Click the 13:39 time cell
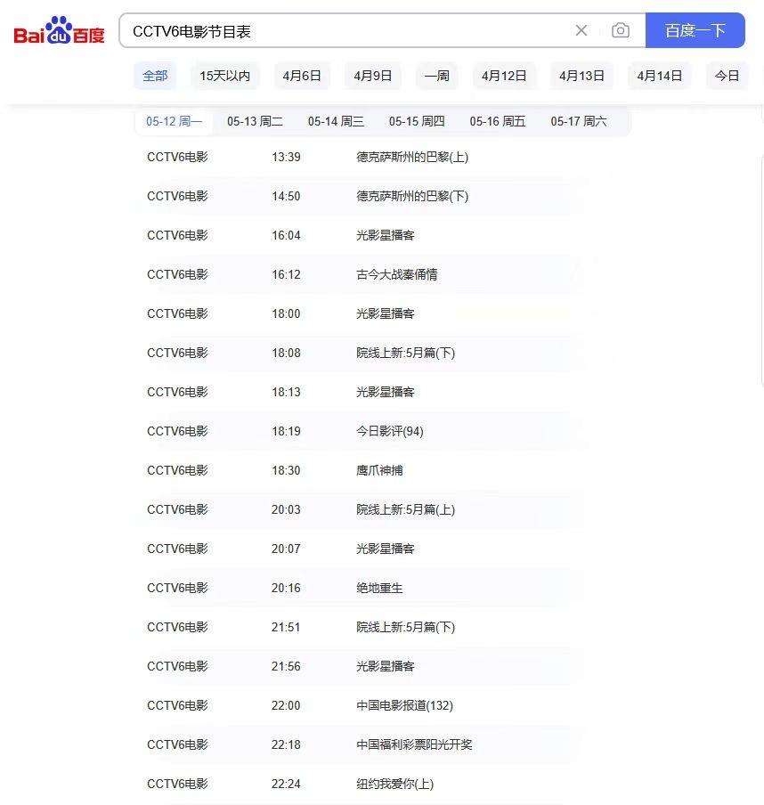 [x=286, y=157]
